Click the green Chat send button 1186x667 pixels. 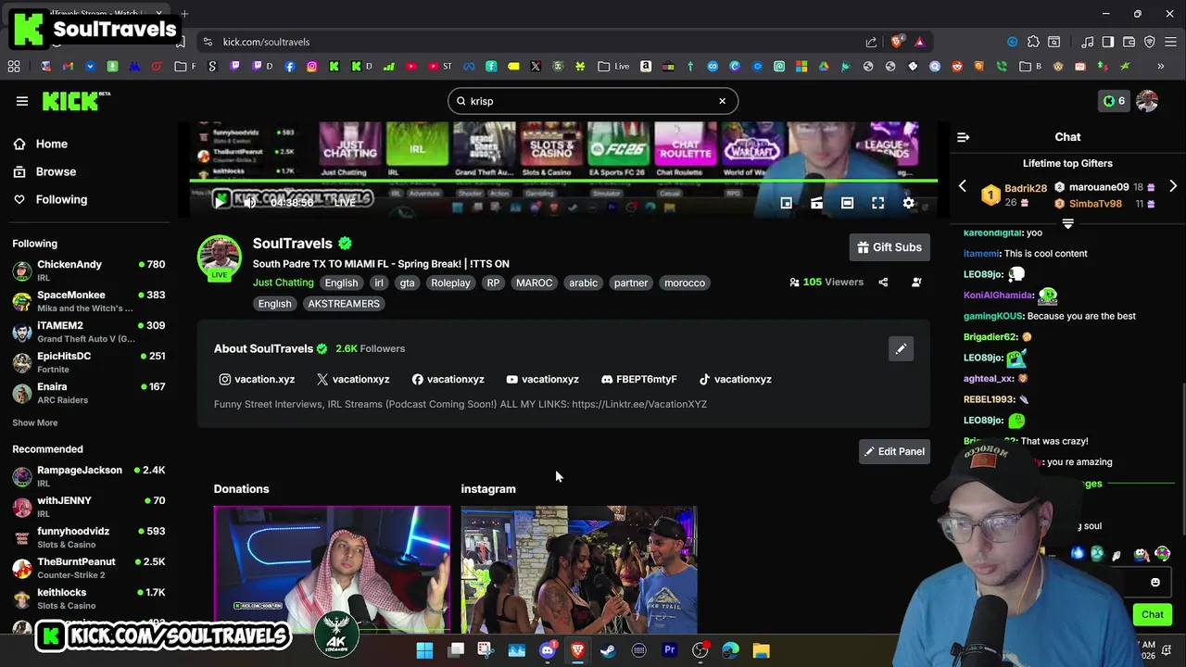tap(1152, 614)
